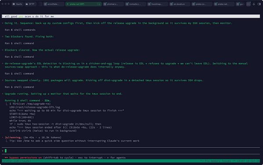
Task: Click the SFTP folder icon
Action: 27,4
